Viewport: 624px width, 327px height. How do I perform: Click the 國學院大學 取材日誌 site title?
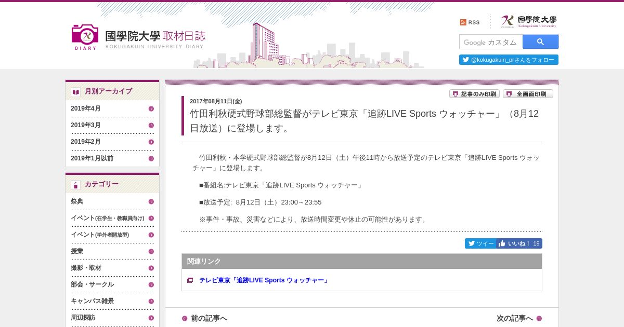click(x=155, y=39)
